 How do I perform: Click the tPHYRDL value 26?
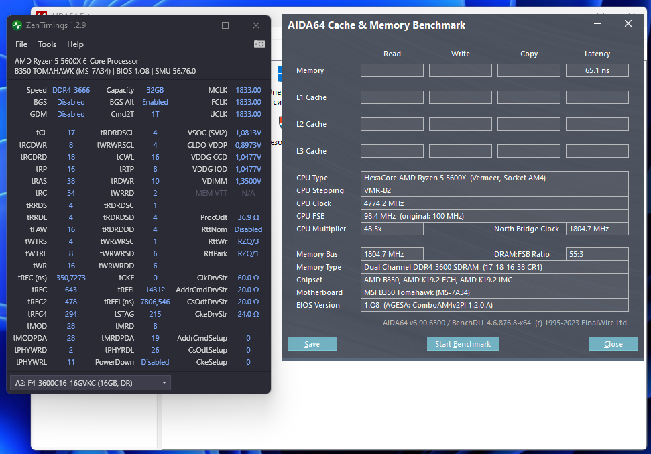pos(155,350)
